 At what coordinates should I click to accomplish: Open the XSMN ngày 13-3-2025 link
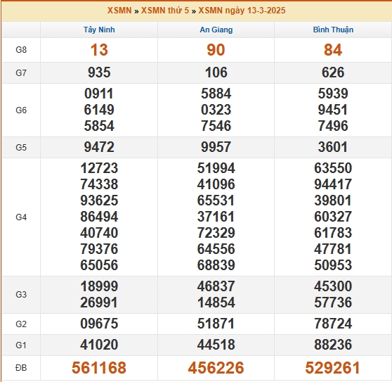point(242,11)
